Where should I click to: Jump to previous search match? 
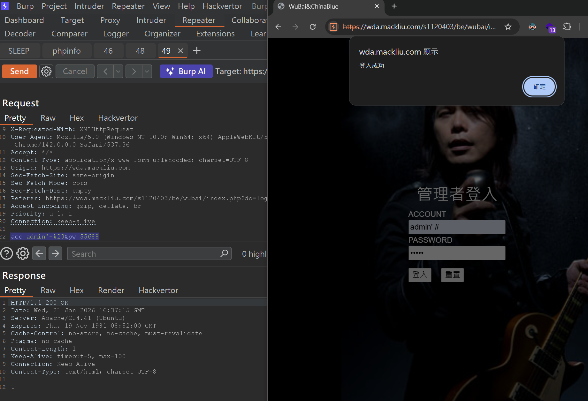point(39,253)
